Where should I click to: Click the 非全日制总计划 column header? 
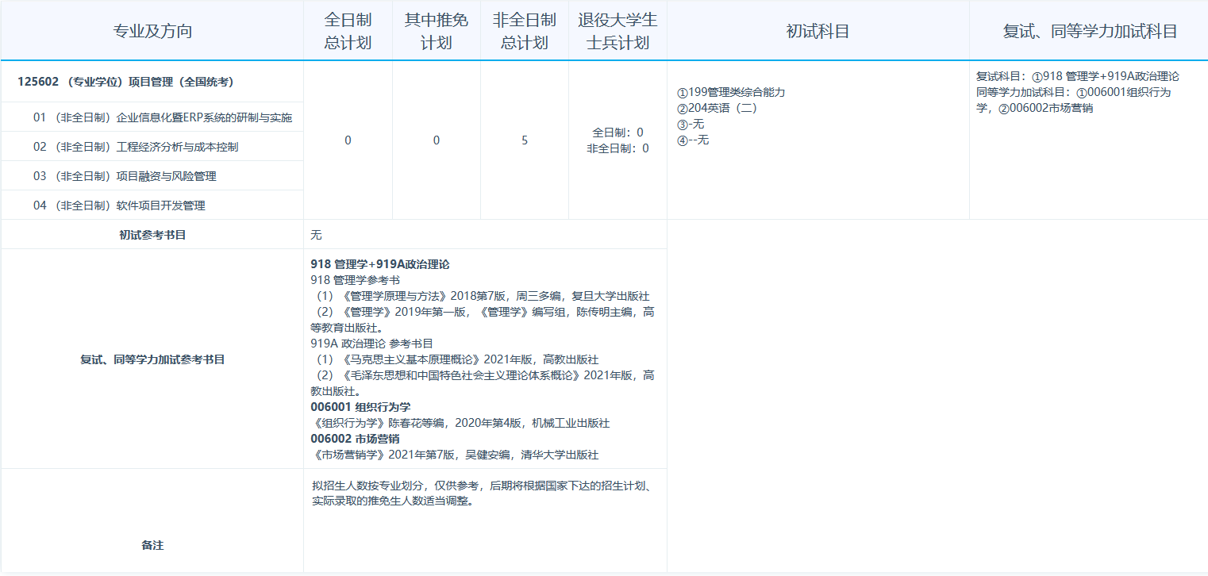(x=525, y=31)
